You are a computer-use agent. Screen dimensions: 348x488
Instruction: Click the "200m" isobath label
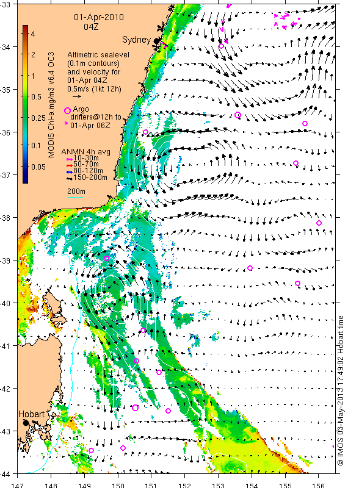[x=76, y=192]
